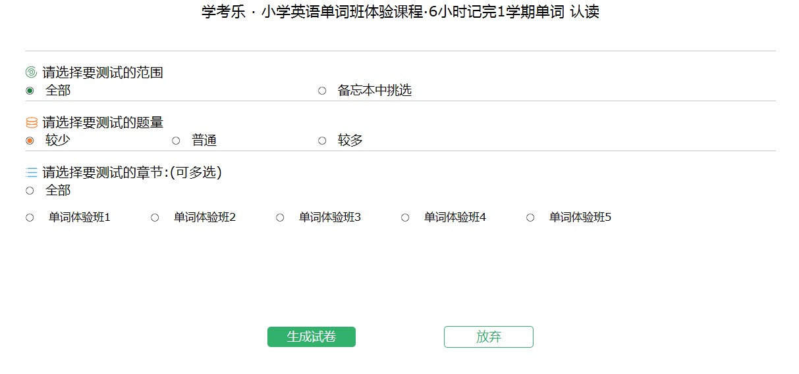Select the 全部 range radio button
Image resolution: width=799 pixels, height=374 pixels.
[30, 91]
